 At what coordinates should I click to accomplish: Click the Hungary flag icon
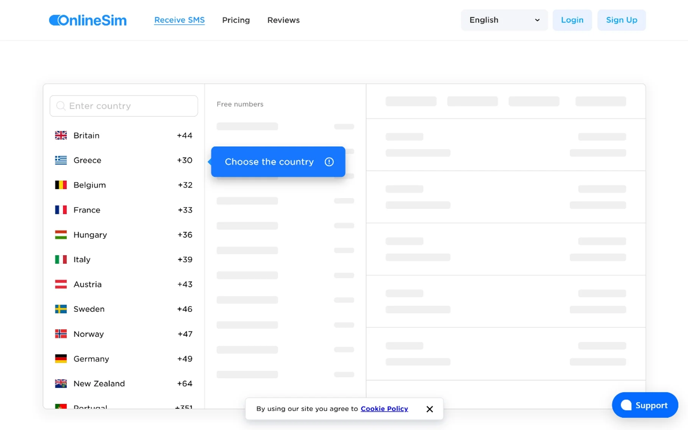pos(61,235)
